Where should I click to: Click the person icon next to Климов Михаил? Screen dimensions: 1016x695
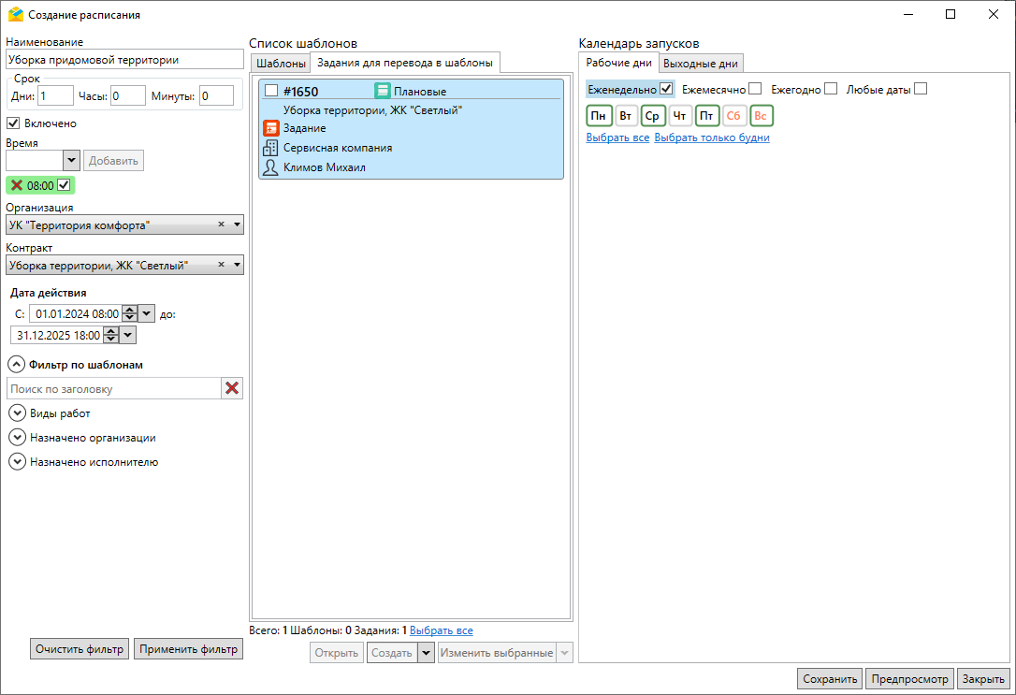pyautogui.click(x=271, y=167)
